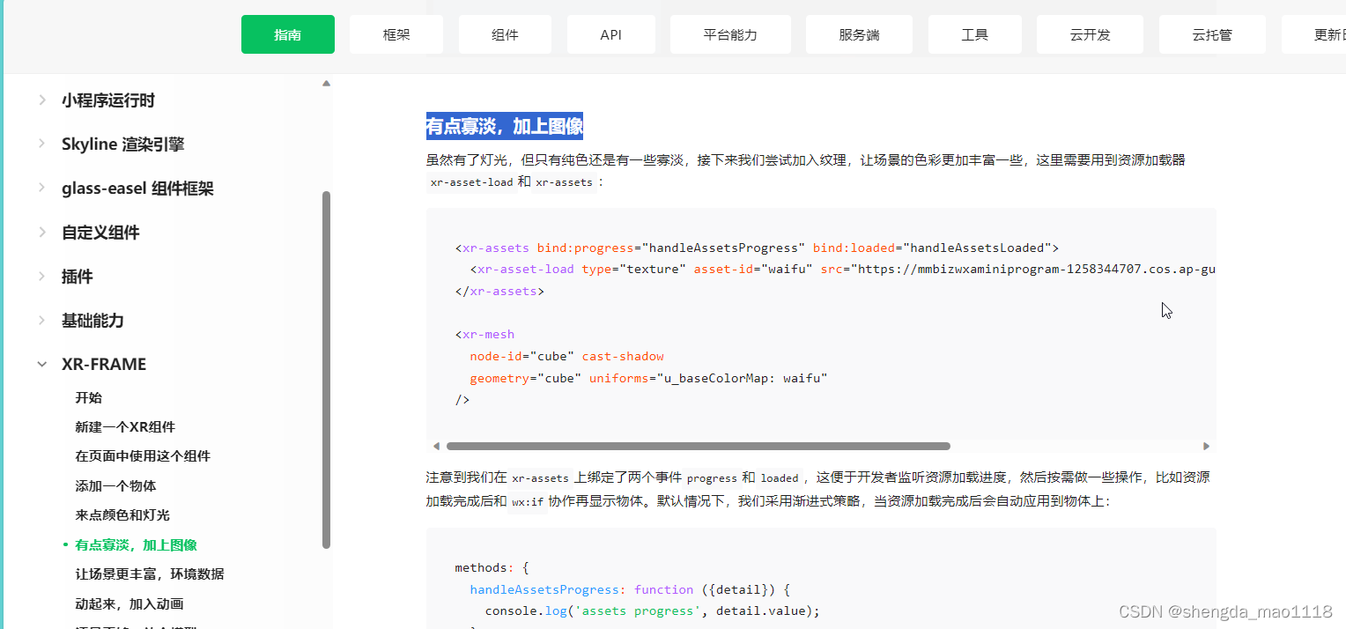The height and width of the screenshot is (629, 1346).
Task: Switch to the 云开发 tab
Action: pyautogui.click(x=1090, y=33)
